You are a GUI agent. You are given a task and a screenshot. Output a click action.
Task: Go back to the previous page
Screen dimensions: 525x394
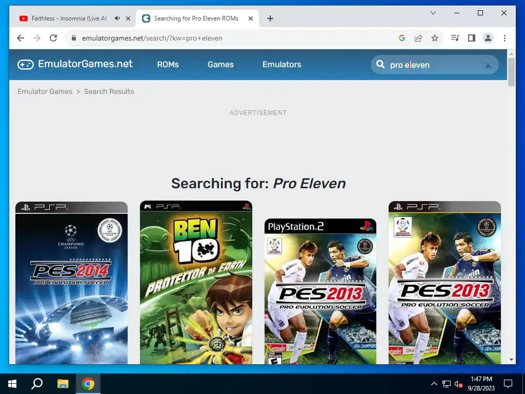click(x=21, y=38)
